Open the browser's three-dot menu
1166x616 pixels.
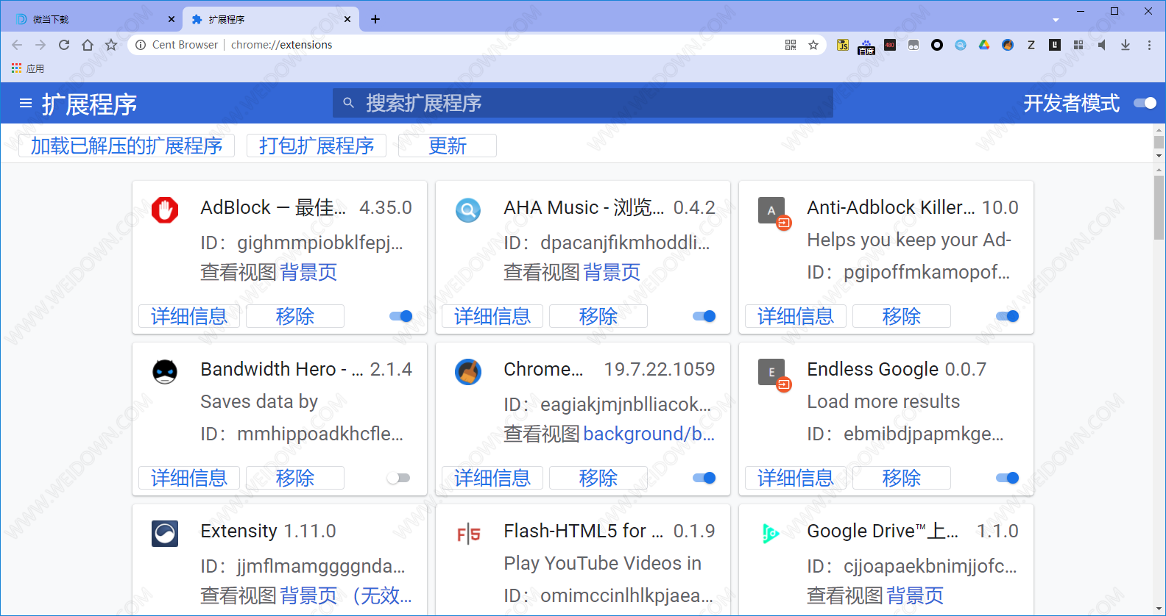click(x=1149, y=45)
